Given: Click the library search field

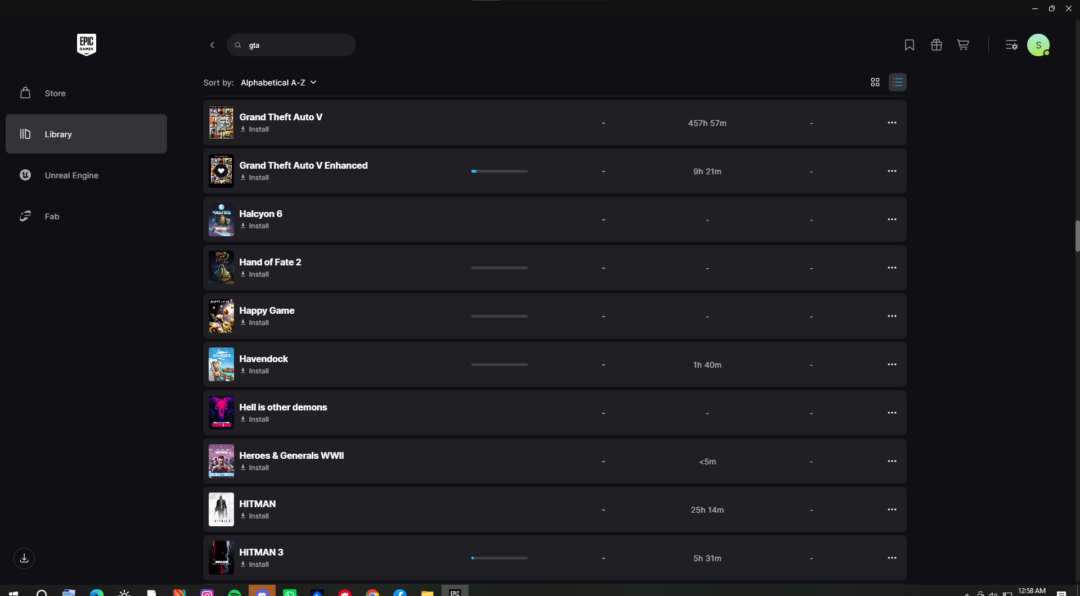Looking at the screenshot, I should click(291, 45).
